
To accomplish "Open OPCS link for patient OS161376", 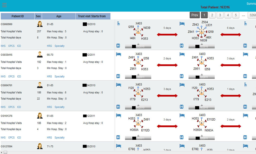I will (11, 138).
